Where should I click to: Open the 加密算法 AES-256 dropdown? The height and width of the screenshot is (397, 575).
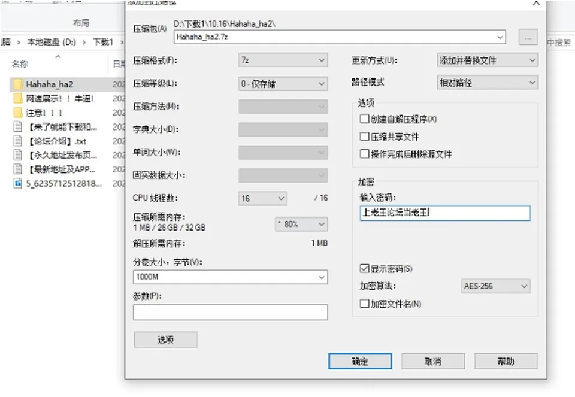tap(495, 286)
